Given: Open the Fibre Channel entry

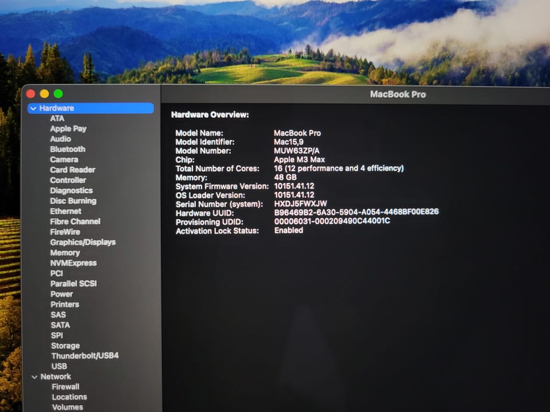Looking at the screenshot, I should 75,221.
